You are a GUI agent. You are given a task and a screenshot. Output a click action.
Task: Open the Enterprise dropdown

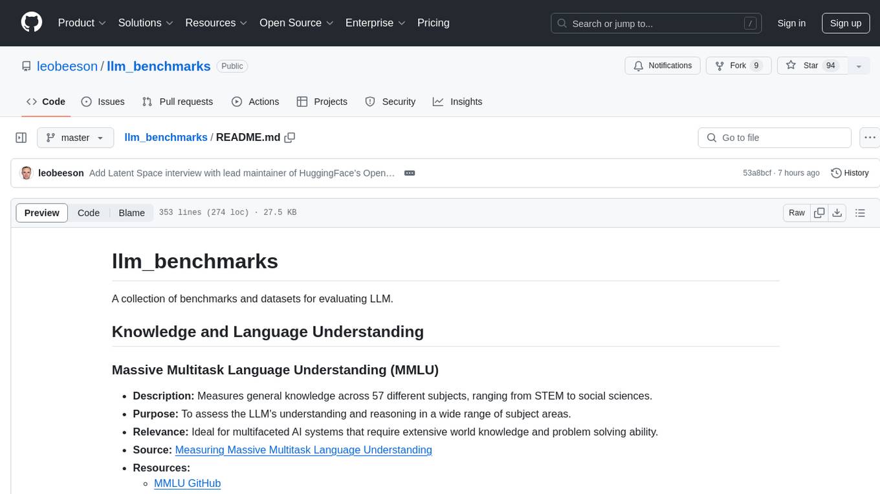(x=375, y=23)
